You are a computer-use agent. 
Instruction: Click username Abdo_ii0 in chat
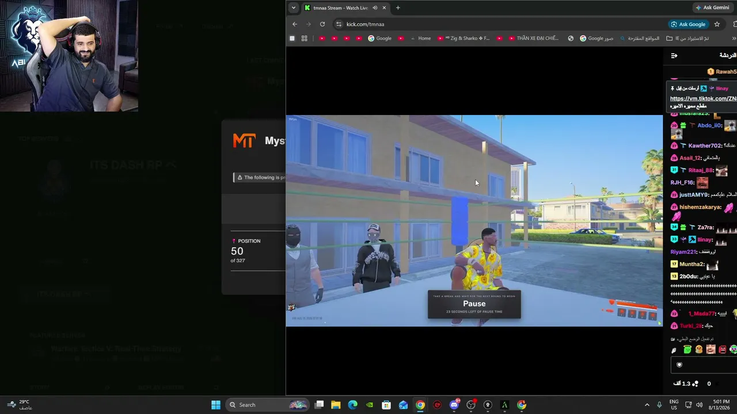click(x=709, y=125)
